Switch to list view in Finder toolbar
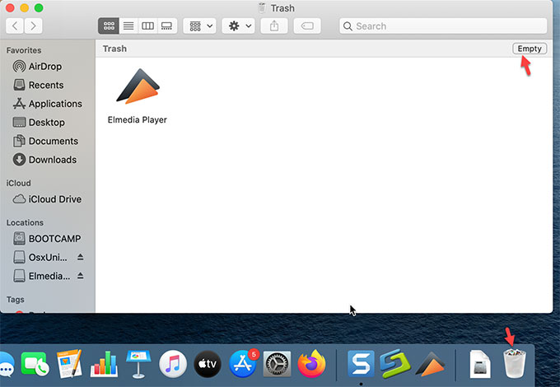 tap(128, 26)
